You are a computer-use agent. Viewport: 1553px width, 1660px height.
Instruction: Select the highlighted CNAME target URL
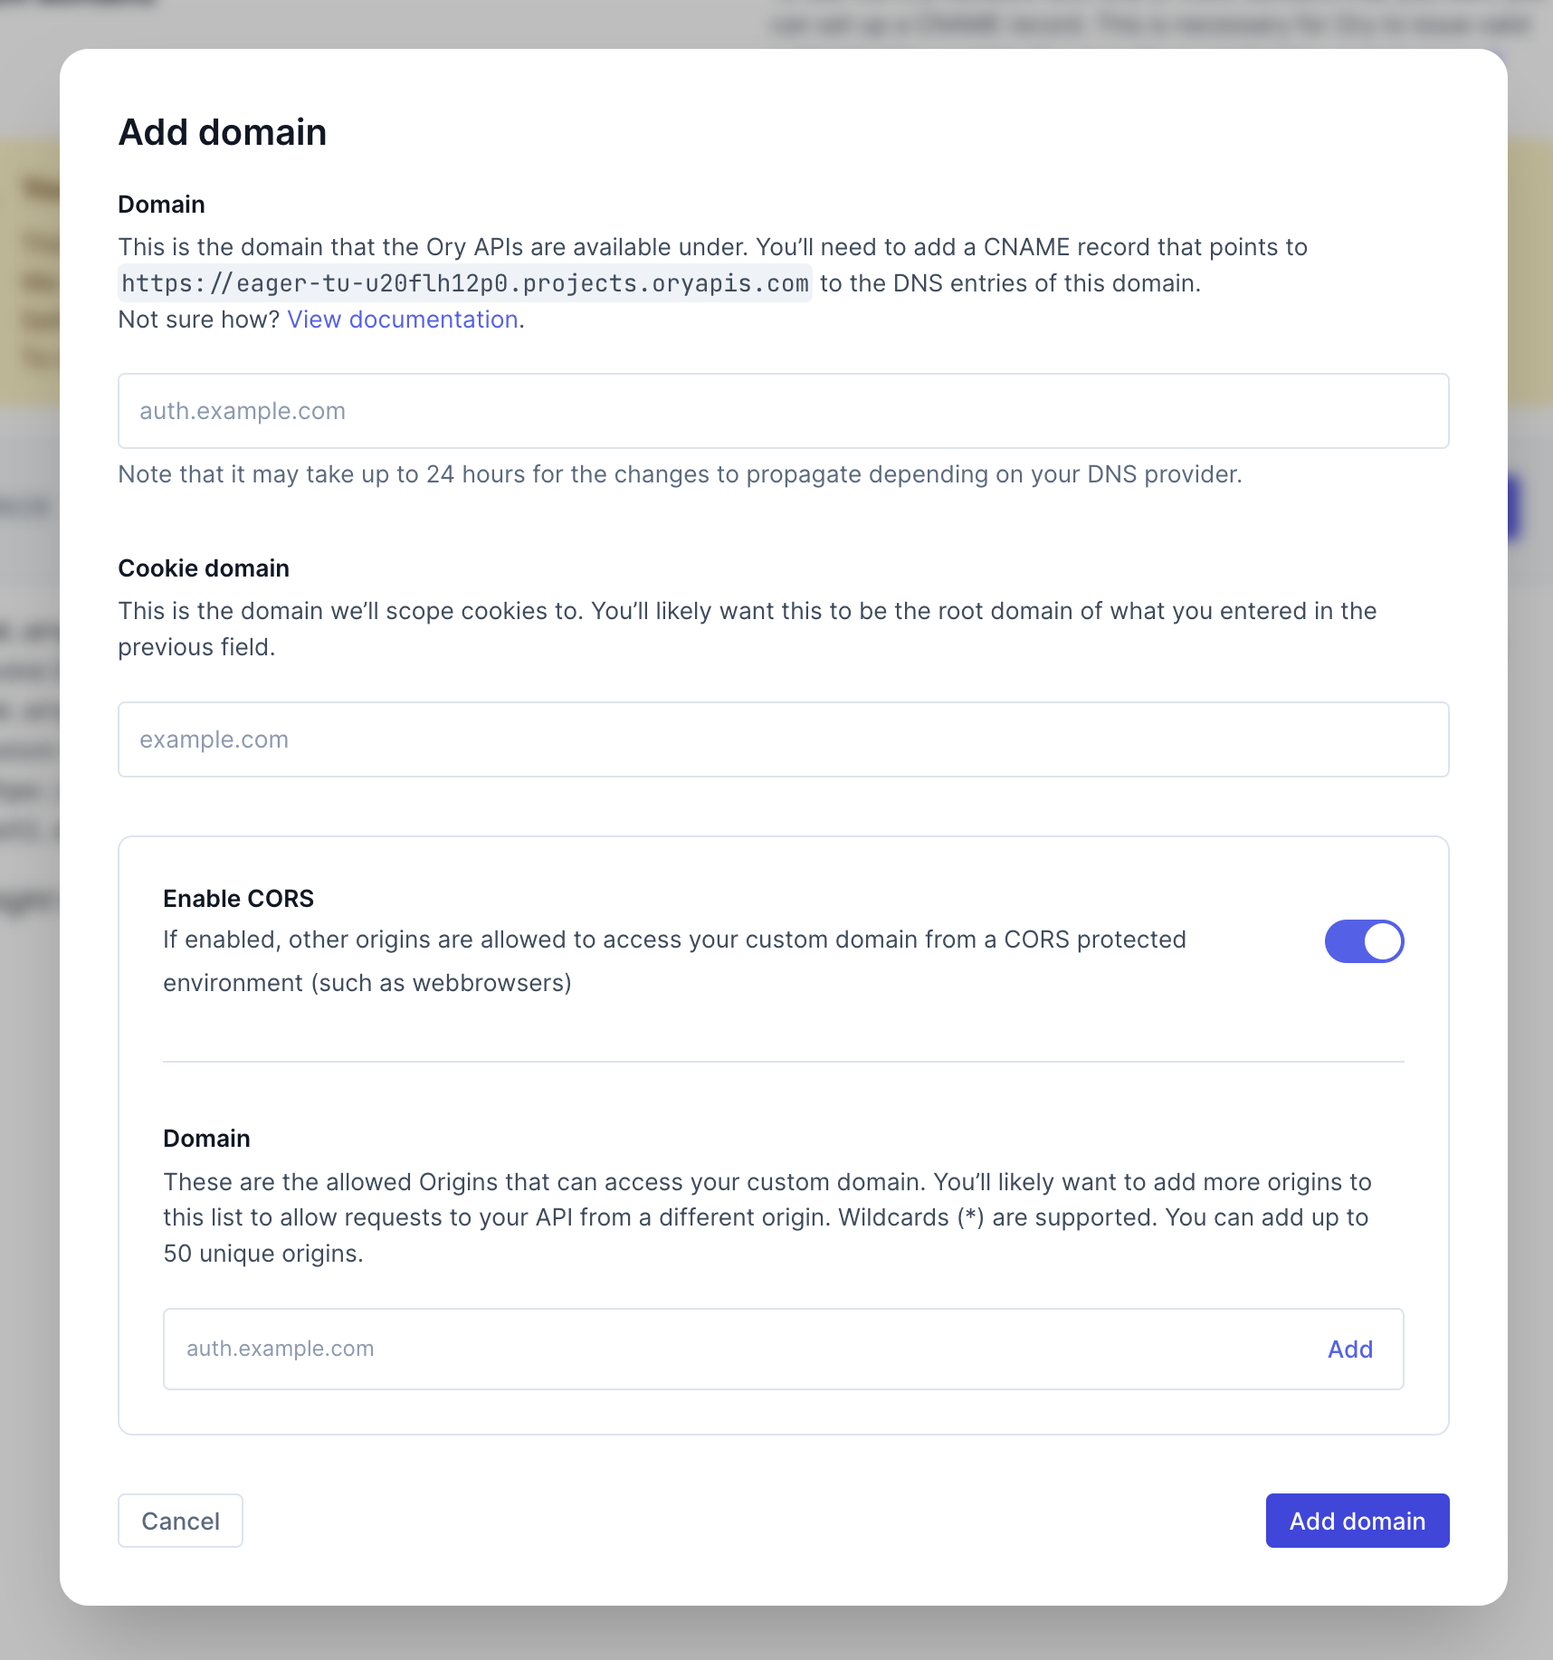coord(464,283)
